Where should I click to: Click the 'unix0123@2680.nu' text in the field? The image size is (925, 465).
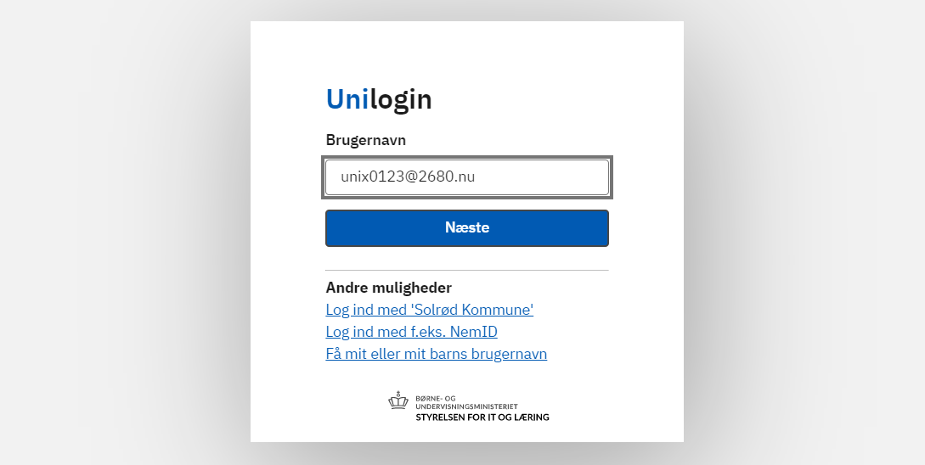tap(407, 177)
